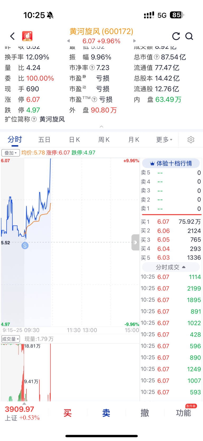Open the search magnifier icon

pyautogui.click(x=189, y=36)
